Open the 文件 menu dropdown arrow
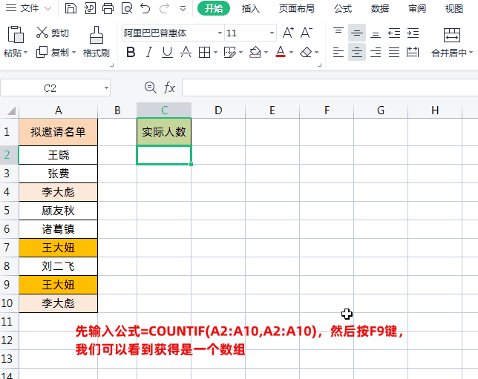Viewport: 478px width, 379px height. point(48,9)
